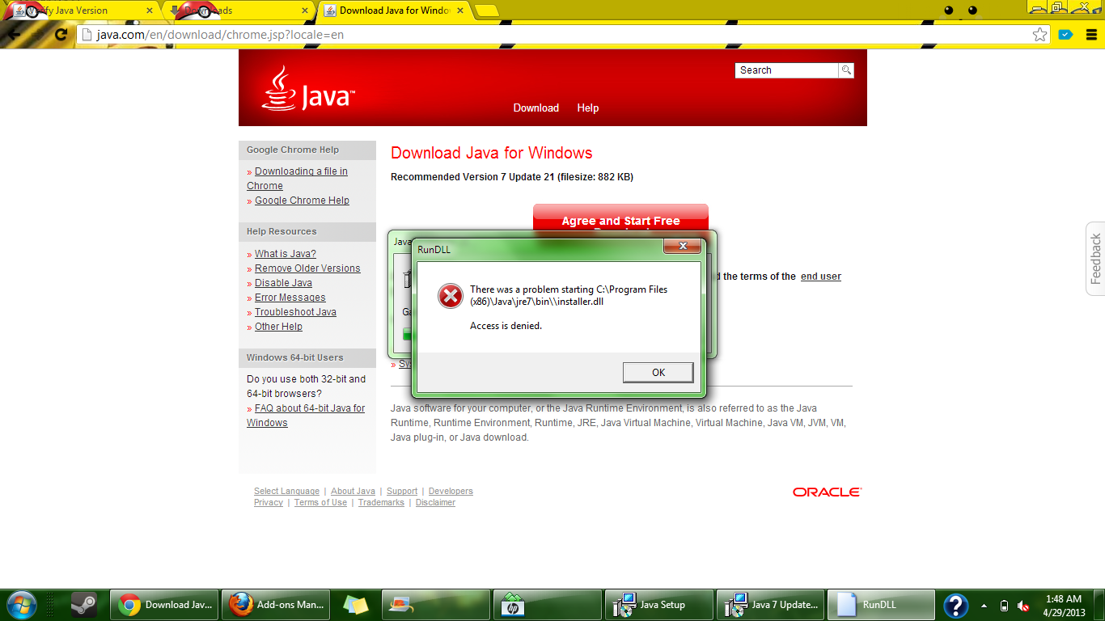Open the Chrome menu icon

(x=1090, y=35)
